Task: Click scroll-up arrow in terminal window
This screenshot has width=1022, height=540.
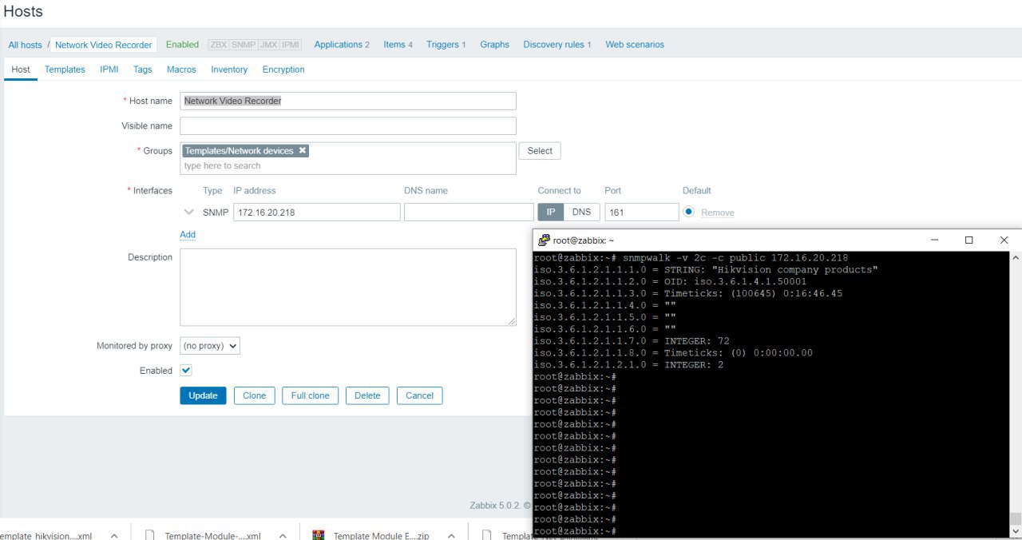Action: [1015, 258]
